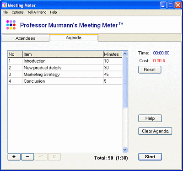Click the minus button to remove an agenda item
Image resolution: width=183 pixels, height=171 pixels.
point(27,157)
